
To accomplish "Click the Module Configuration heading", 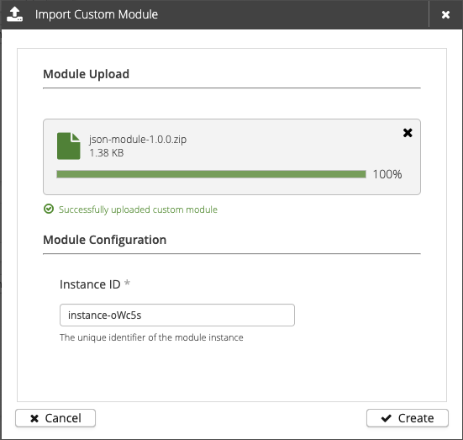I will point(105,240).
